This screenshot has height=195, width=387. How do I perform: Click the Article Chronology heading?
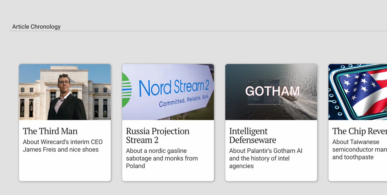tap(36, 27)
